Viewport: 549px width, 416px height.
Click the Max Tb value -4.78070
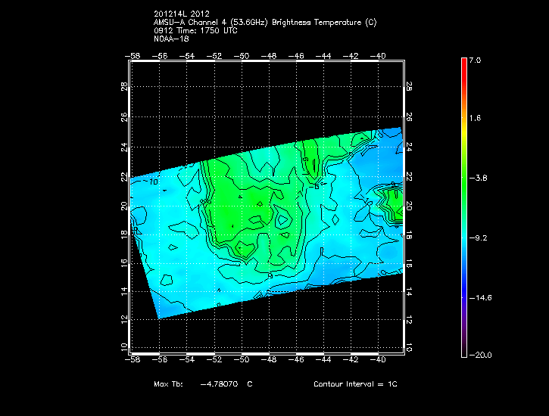(220, 384)
